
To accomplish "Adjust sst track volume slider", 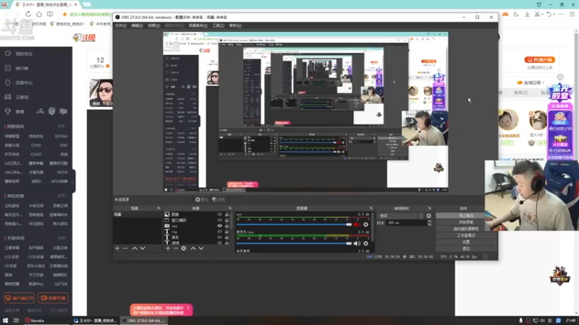I will [295, 225].
